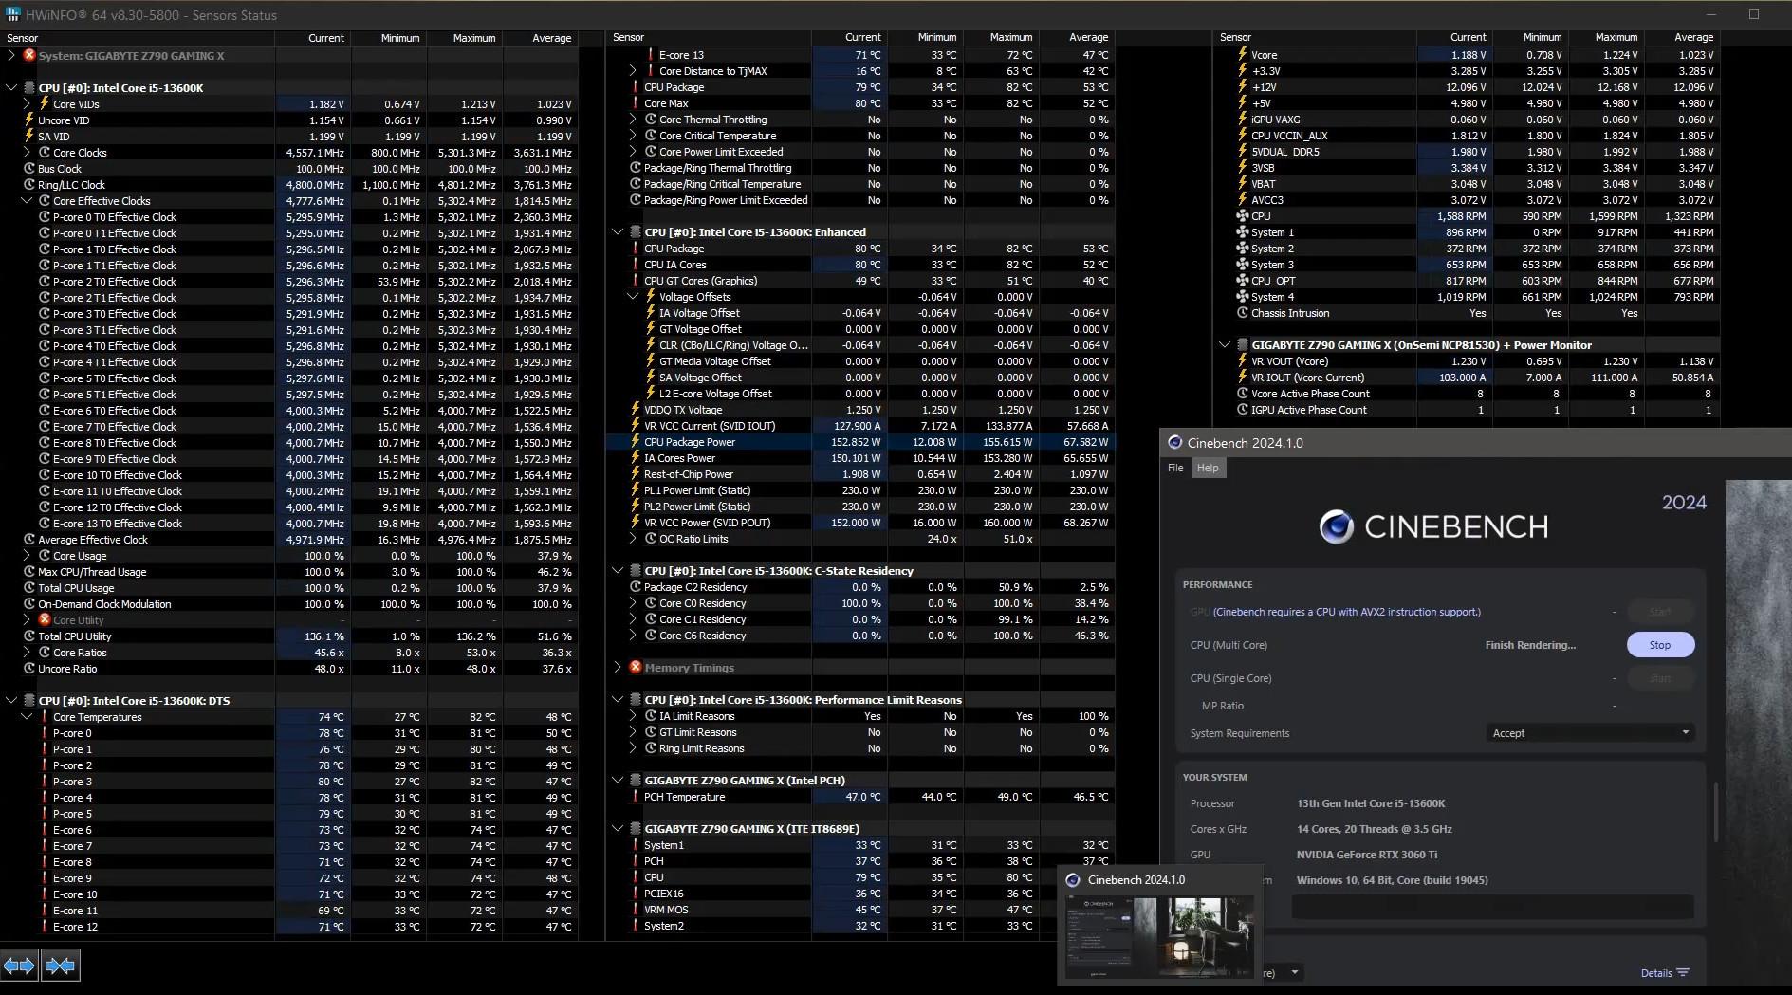Expand the IA Limit Reasons row
Screen dimensions: 1792x995
(x=633, y=716)
